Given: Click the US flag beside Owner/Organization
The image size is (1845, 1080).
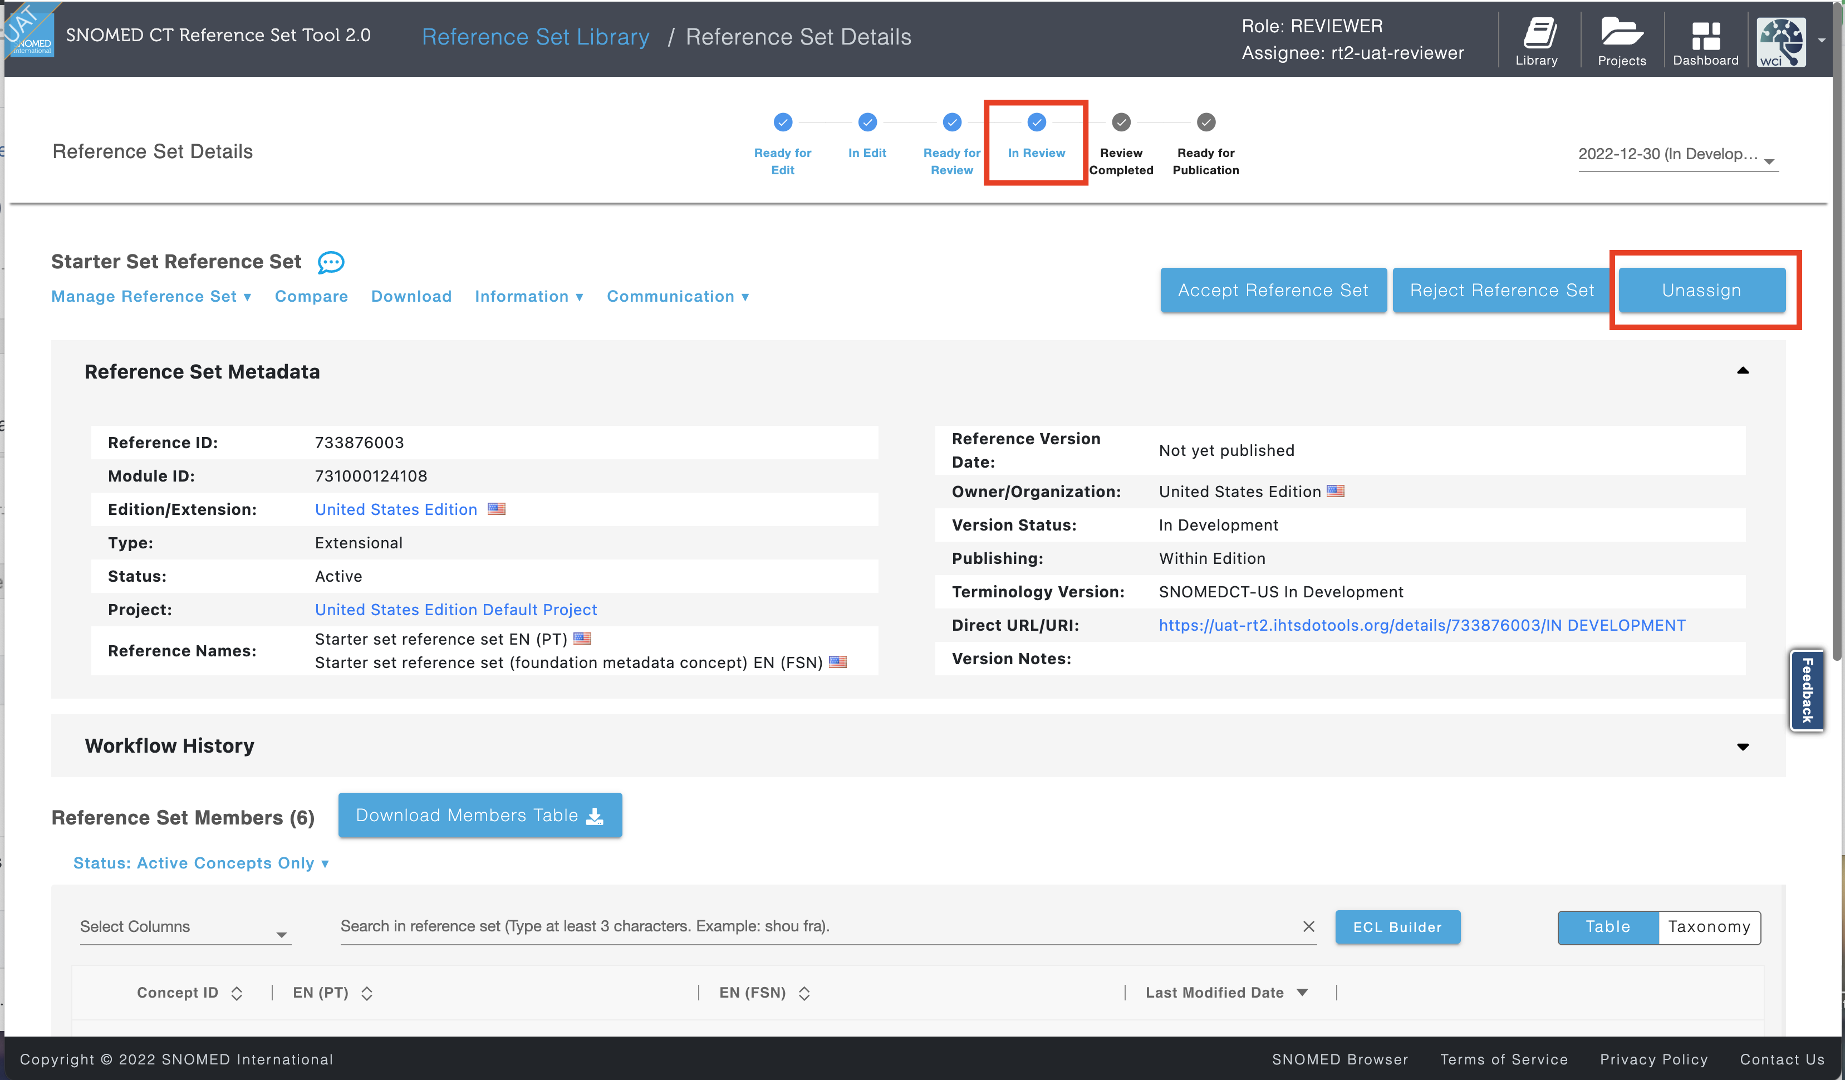Looking at the screenshot, I should (1336, 492).
